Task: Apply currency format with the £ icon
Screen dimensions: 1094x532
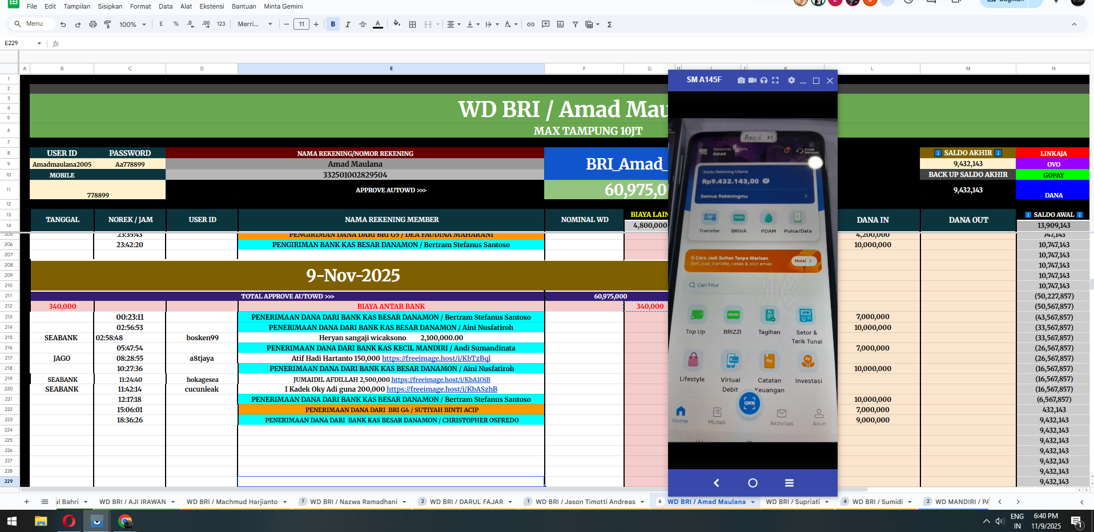Action: click(161, 24)
